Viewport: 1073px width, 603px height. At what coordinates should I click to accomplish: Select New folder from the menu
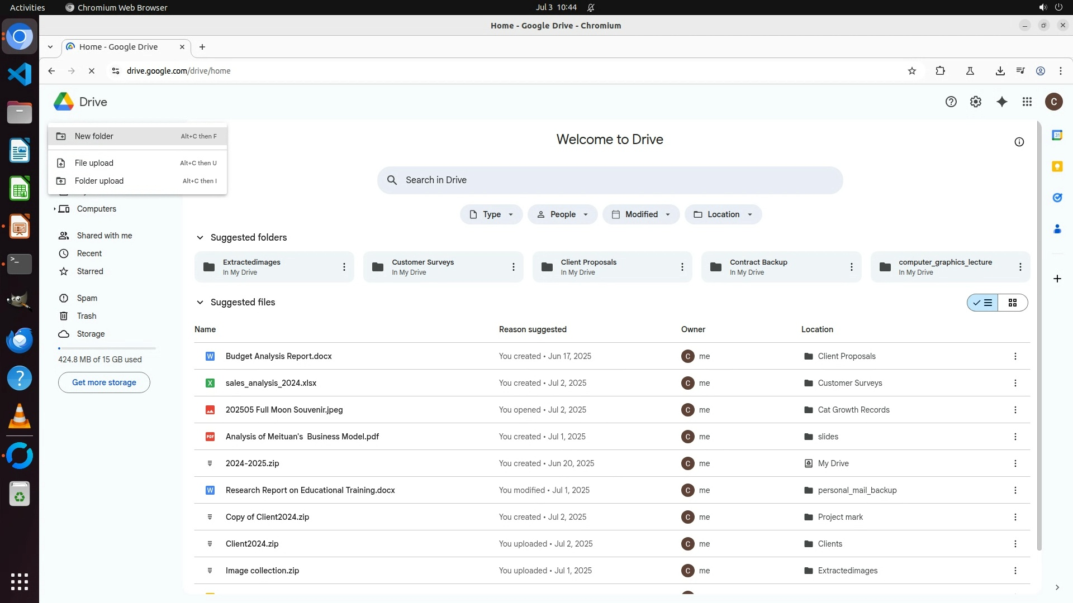[94, 136]
